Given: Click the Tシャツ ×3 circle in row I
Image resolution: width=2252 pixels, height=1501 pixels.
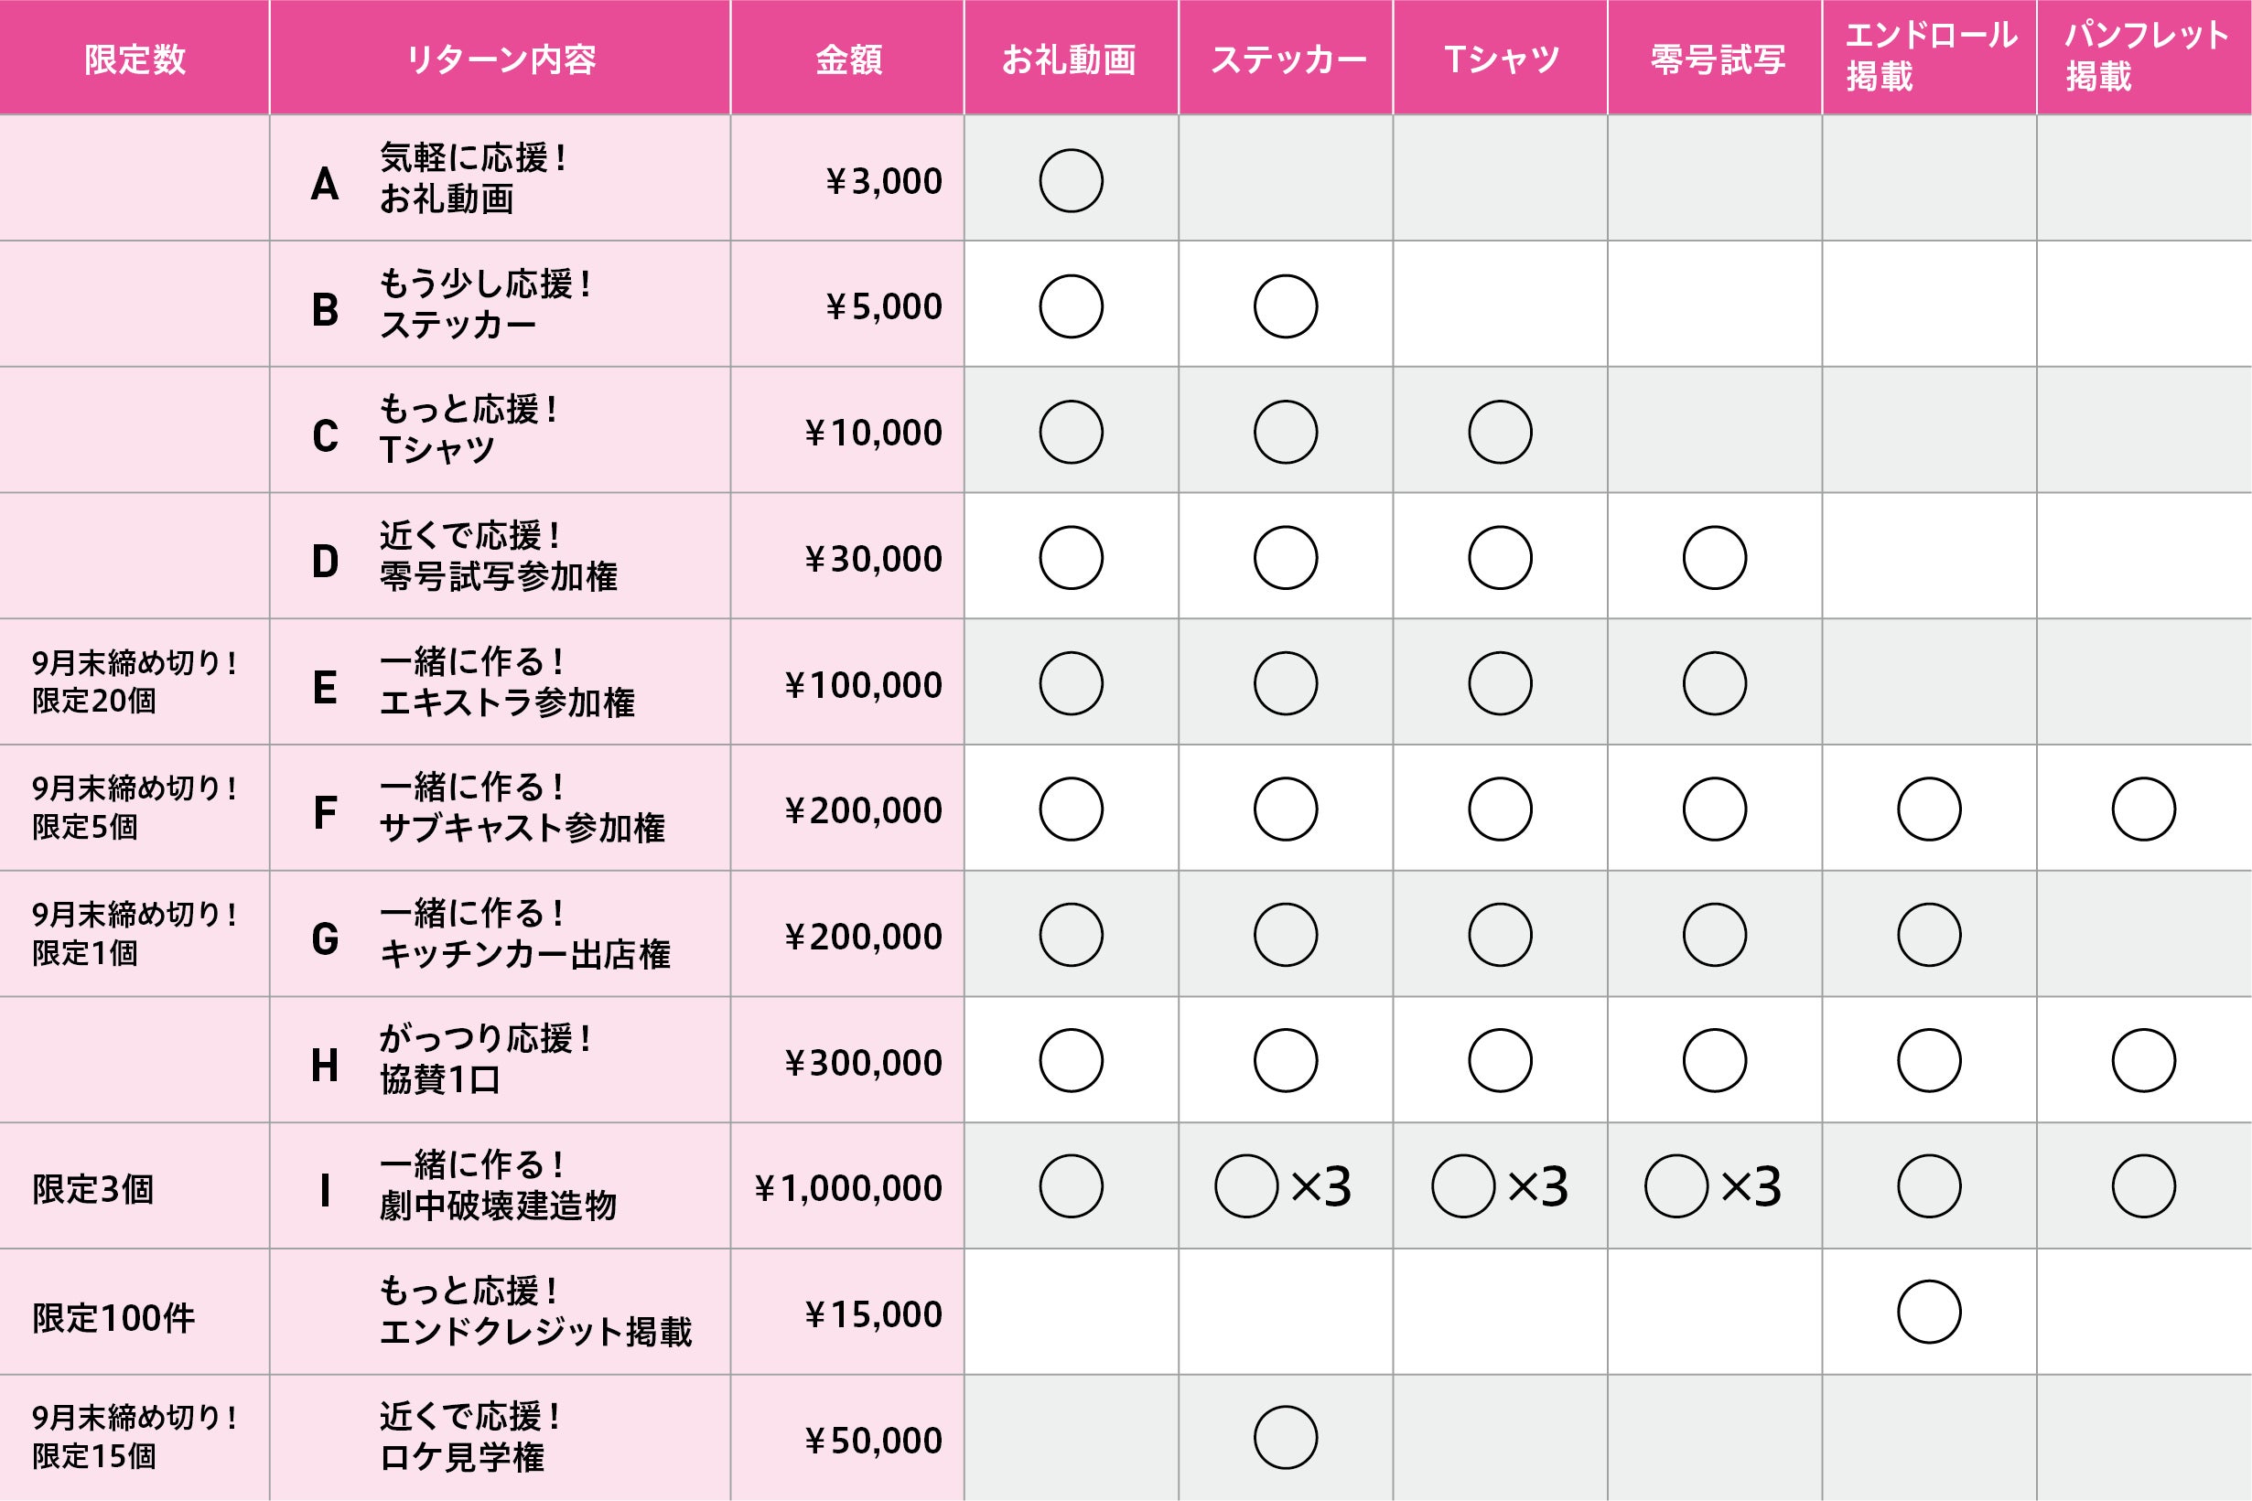Looking at the screenshot, I should coord(1463,1186).
